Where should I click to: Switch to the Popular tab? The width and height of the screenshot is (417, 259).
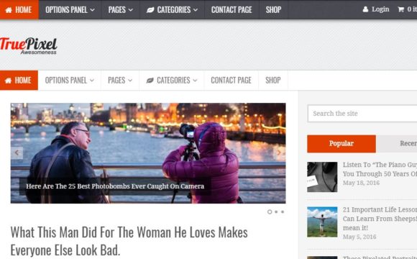[x=342, y=144]
